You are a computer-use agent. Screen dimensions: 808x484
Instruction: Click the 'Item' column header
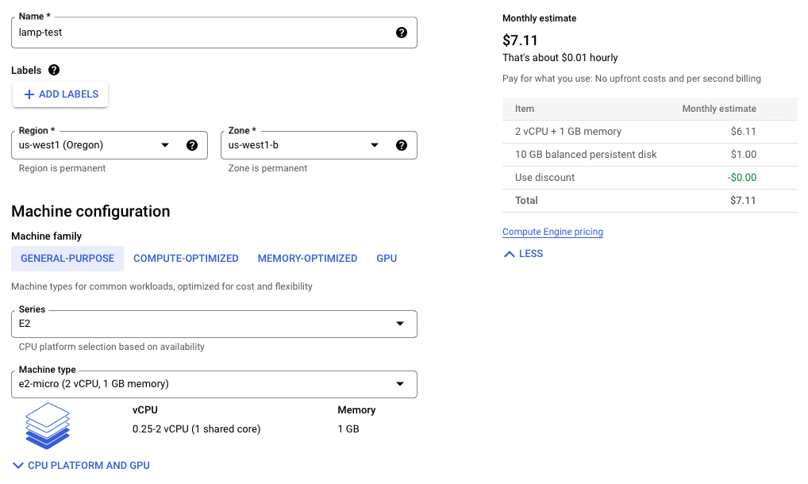(524, 109)
